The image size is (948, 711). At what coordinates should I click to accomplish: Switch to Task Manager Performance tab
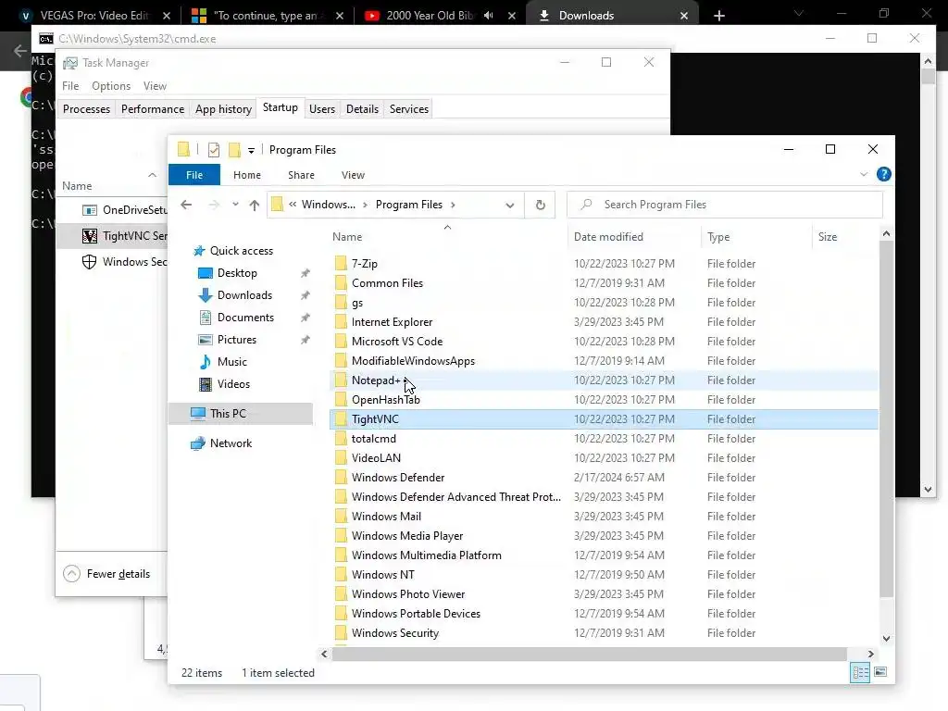(153, 109)
